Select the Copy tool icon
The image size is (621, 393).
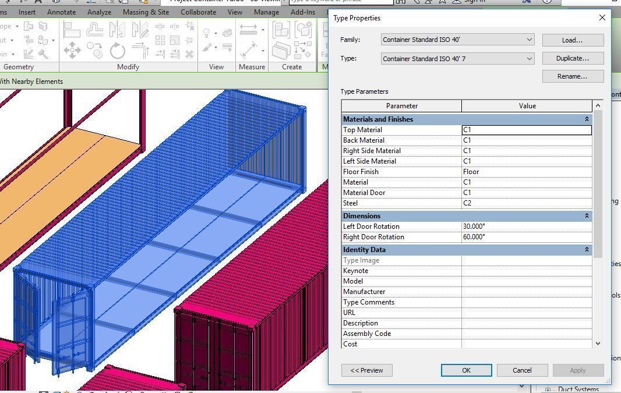(94, 51)
